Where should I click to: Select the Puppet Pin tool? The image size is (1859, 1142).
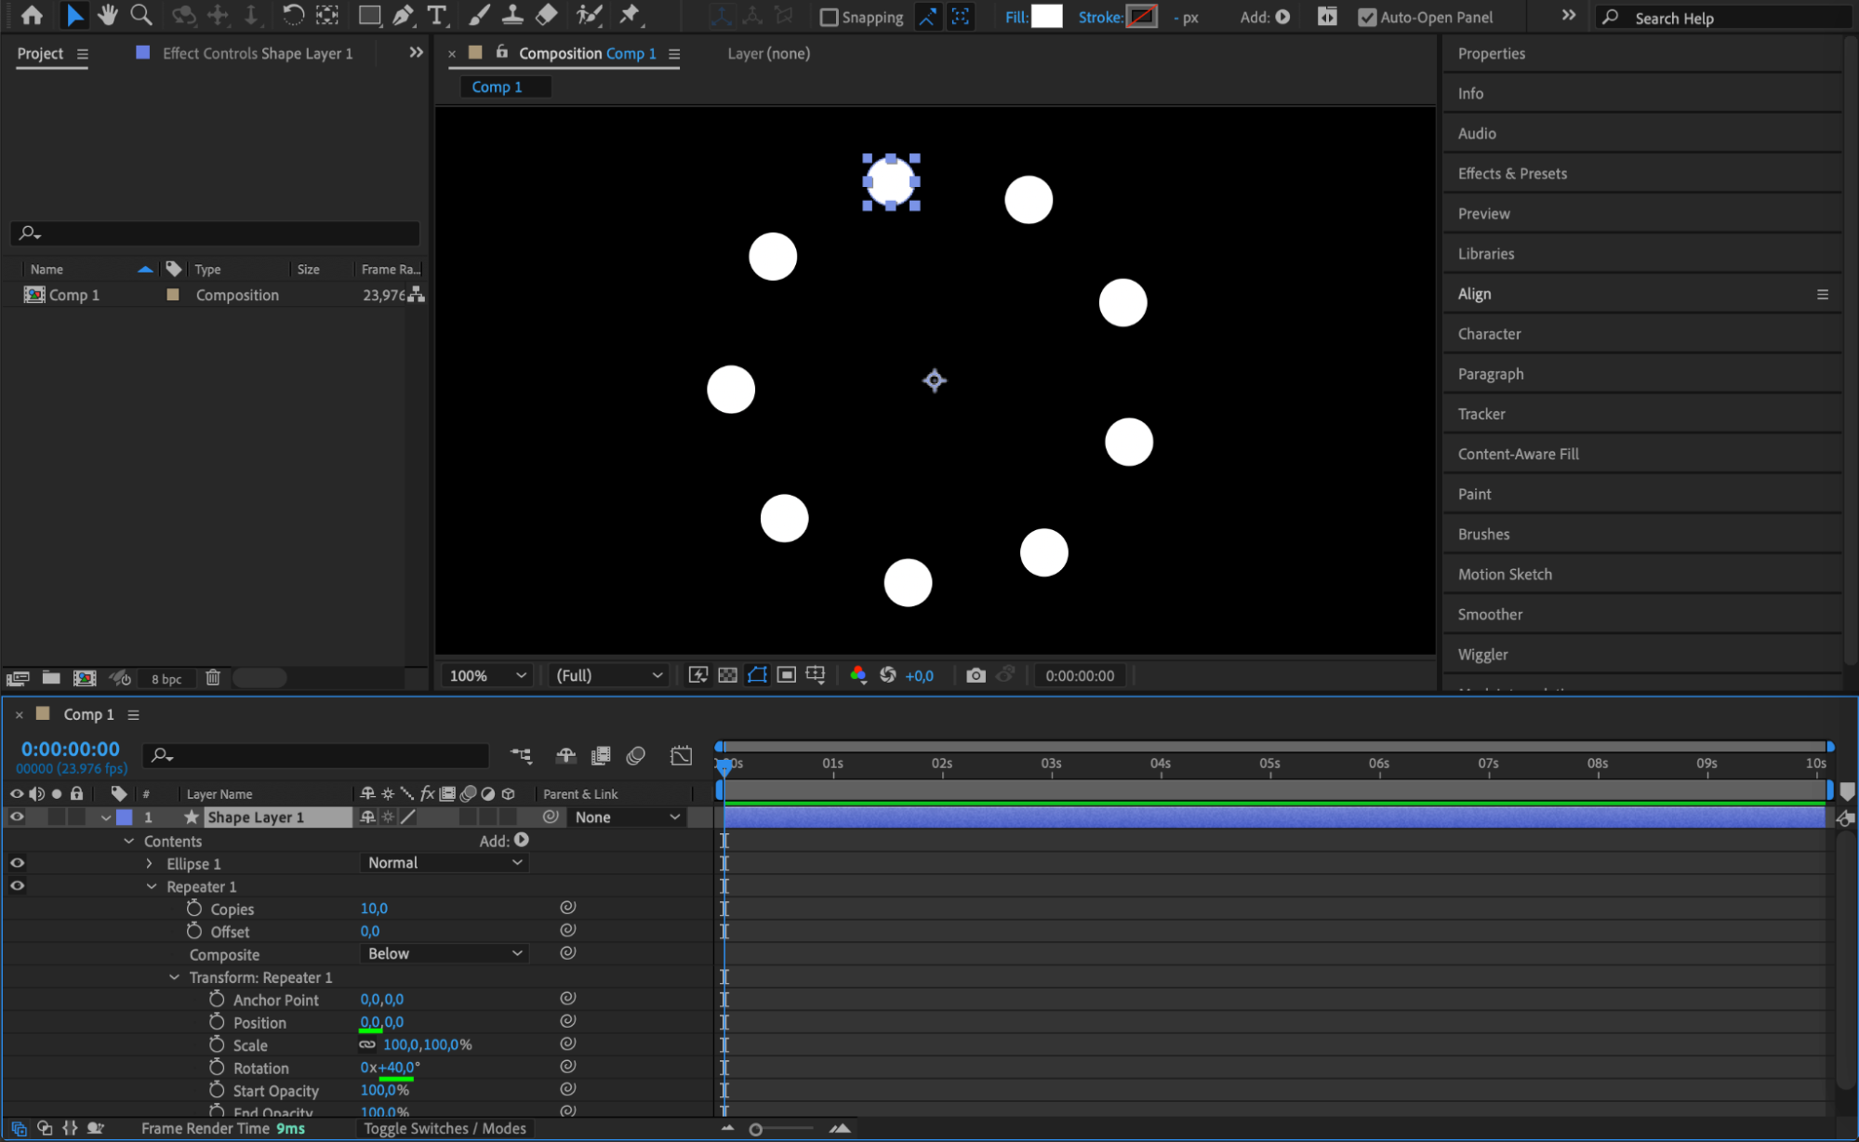coord(630,15)
